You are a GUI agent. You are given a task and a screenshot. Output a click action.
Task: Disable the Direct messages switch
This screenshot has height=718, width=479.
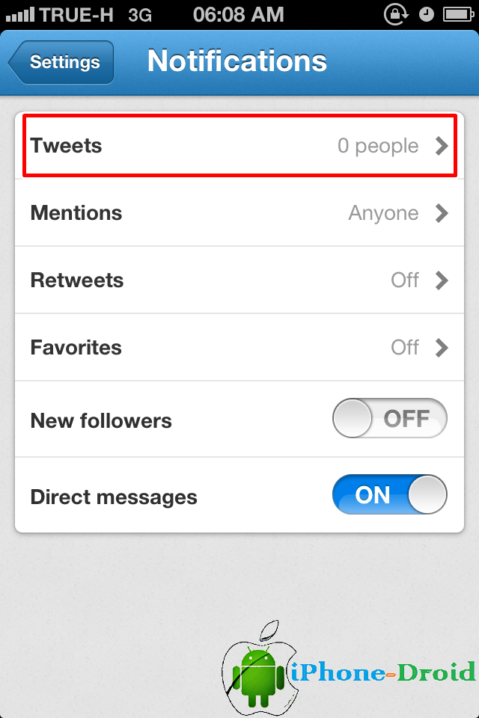390,494
